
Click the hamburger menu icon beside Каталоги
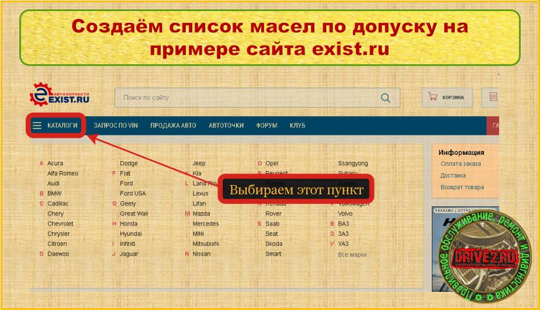click(x=37, y=126)
